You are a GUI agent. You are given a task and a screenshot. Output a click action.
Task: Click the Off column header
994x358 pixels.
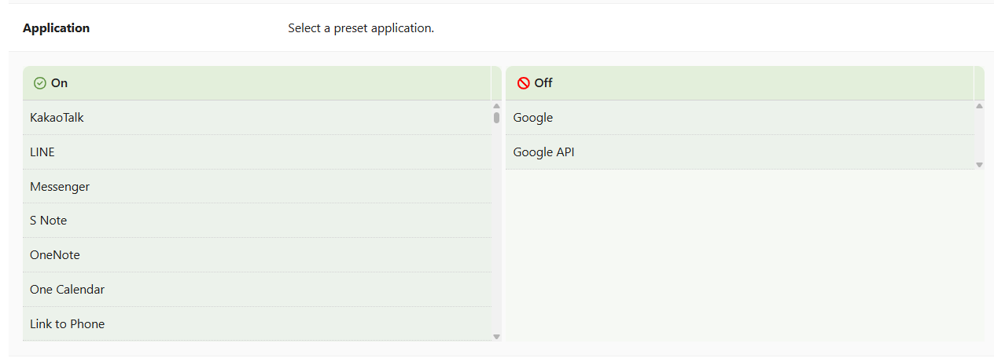tap(739, 83)
